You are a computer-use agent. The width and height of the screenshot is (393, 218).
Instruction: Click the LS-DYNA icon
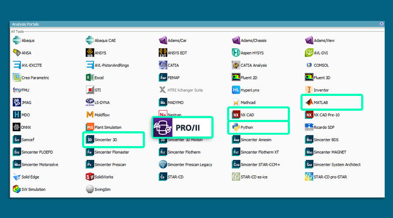point(90,102)
